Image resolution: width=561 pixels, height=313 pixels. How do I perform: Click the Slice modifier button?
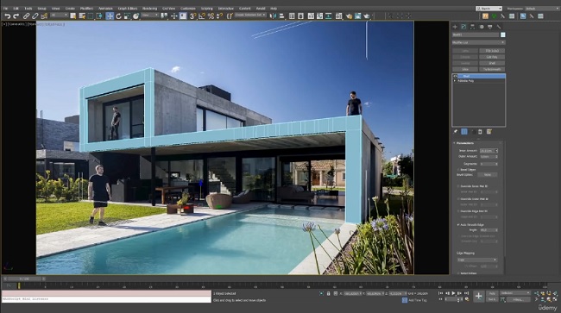click(464, 69)
